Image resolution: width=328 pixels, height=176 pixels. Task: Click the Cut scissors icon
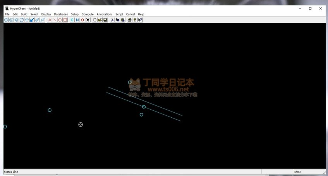[x=112, y=20]
